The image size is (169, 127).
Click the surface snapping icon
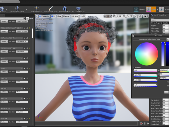point(117,16)
